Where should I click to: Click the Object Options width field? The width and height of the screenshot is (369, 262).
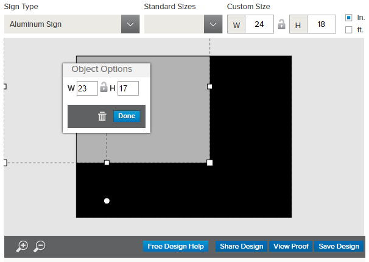click(87, 88)
